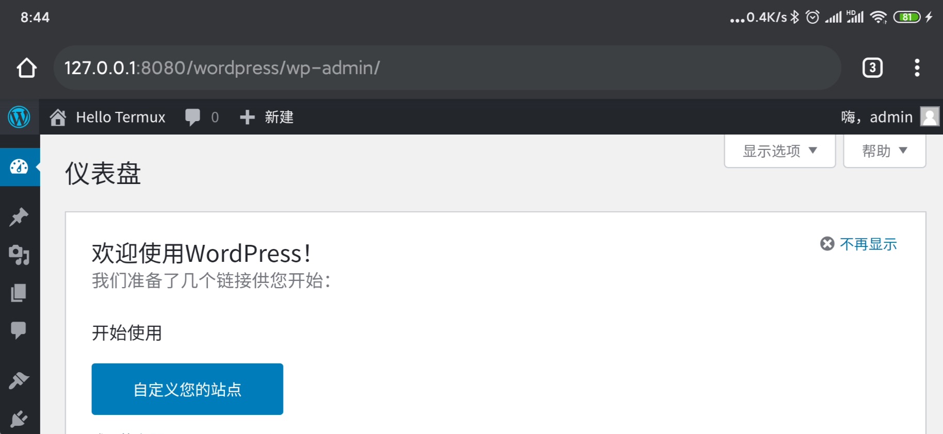943x434 pixels.
Task: Expand the 帮助 help dropdown
Action: [885, 151]
